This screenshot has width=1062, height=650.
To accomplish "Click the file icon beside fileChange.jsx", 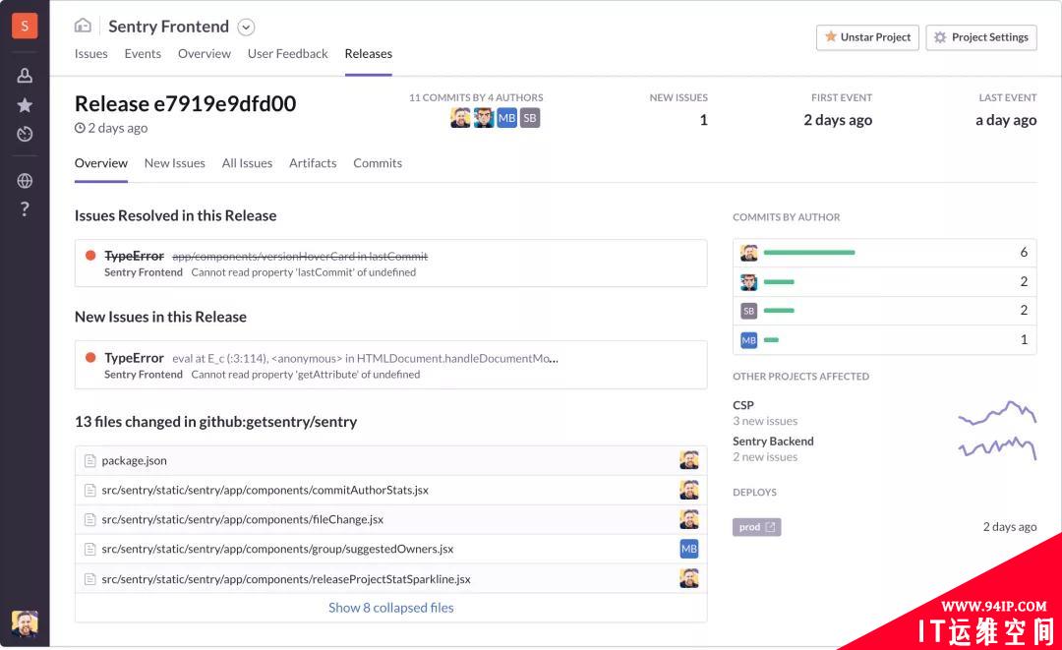I will pyautogui.click(x=89, y=520).
